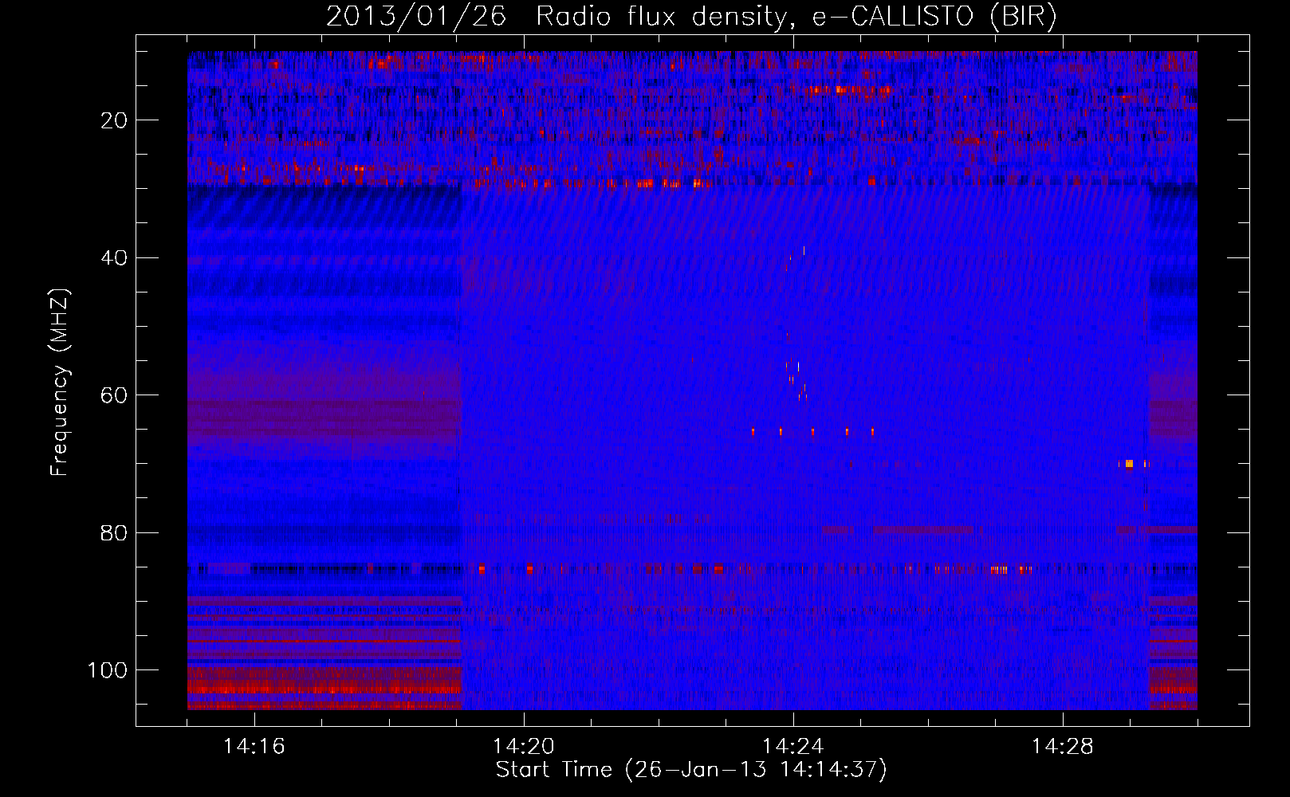Click the 60 frequency tick label
1290x797 pixels.
pyautogui.click(x=115, y=395)
